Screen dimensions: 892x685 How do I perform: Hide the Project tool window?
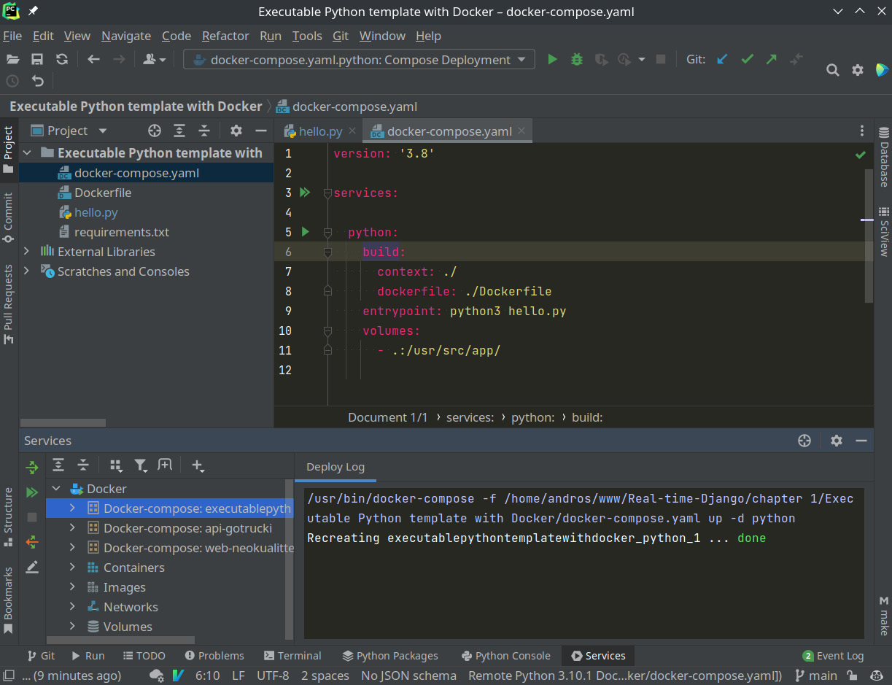coord(260,131)
